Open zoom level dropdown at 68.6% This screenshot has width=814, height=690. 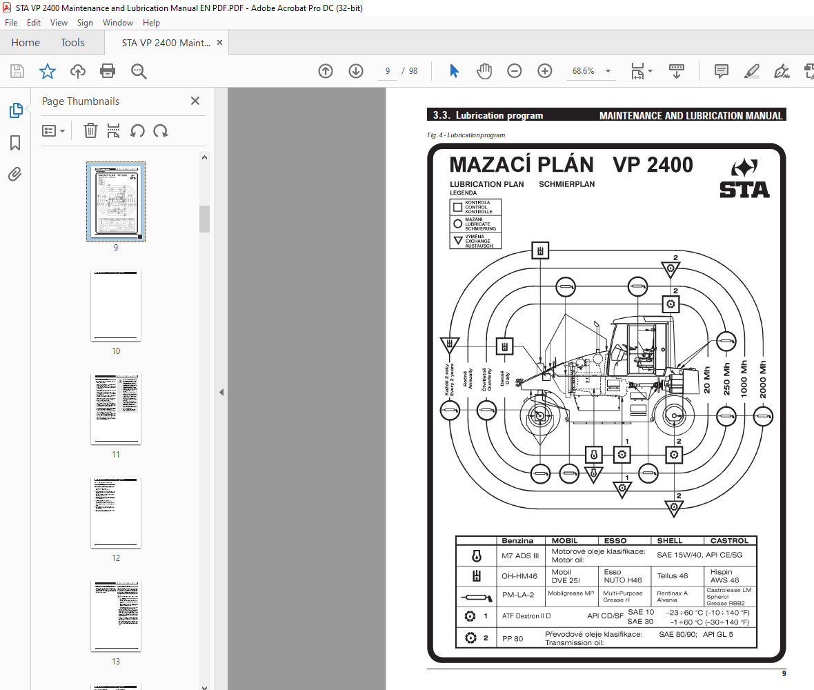pos(608,71)
